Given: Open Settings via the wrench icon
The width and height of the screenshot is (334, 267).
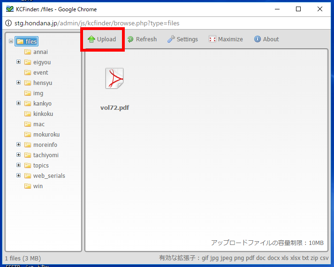Looking at the screenshot, I should pyautogui.click(x=171, y=39).
